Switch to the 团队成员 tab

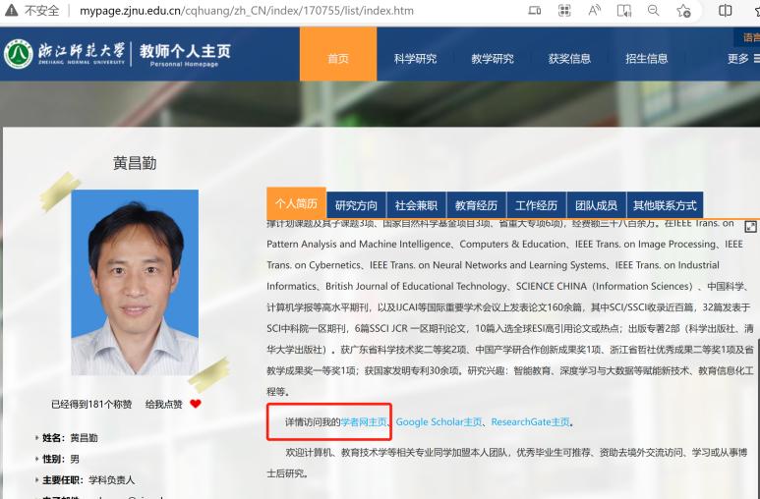point(596,205)
